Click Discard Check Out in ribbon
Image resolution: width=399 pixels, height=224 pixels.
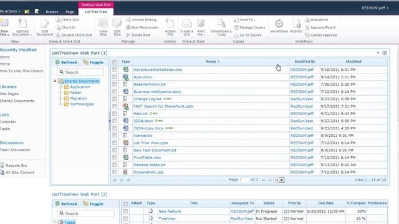point(74,35)
